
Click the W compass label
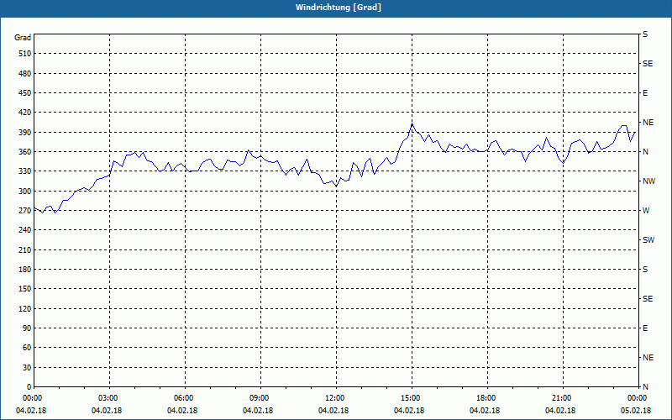coord(646,211)
